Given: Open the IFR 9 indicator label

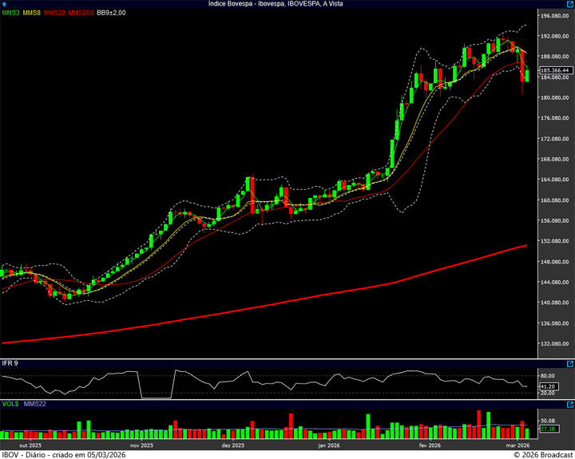Looking at the screenshot, I should coord(10,363).
